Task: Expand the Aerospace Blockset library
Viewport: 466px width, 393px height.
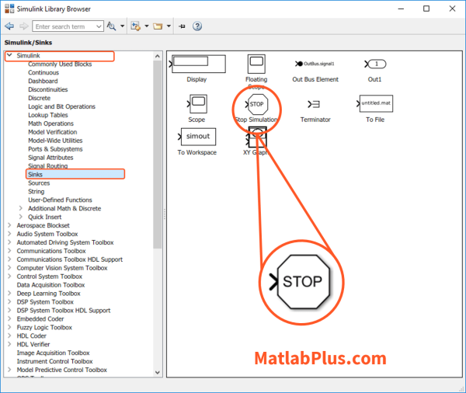Action: tap(9, 225)
